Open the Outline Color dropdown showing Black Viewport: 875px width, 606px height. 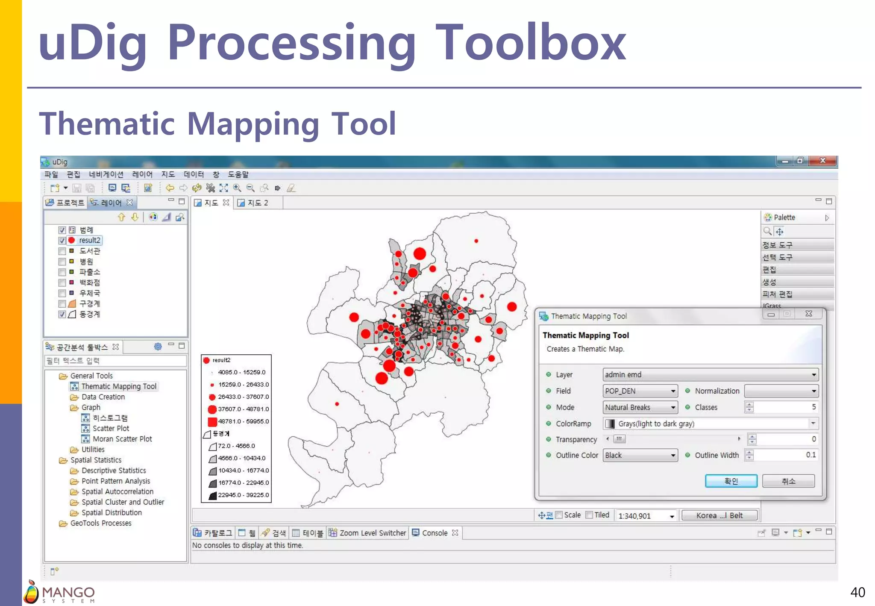coord(640,456)
